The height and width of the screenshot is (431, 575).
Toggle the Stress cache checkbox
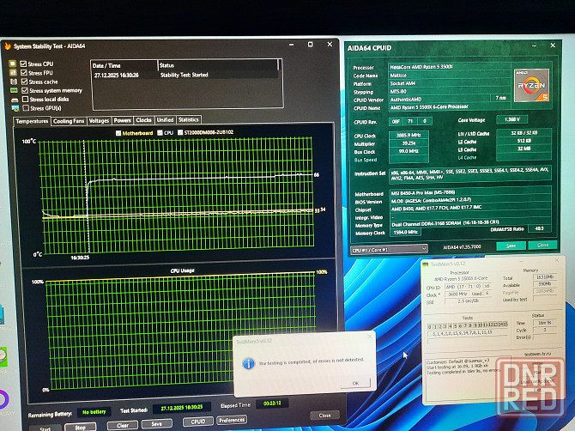[x=25, y=82]
